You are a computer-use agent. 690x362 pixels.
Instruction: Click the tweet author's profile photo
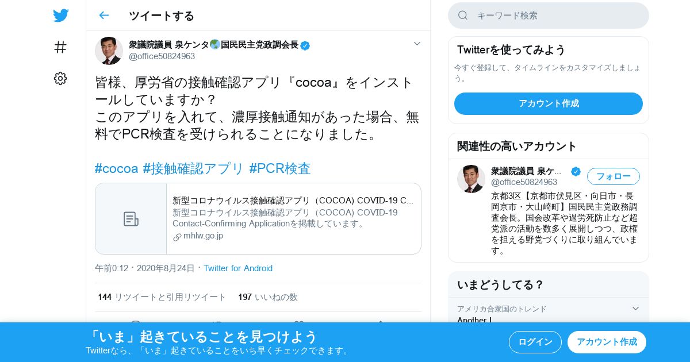tap(109, 51)
